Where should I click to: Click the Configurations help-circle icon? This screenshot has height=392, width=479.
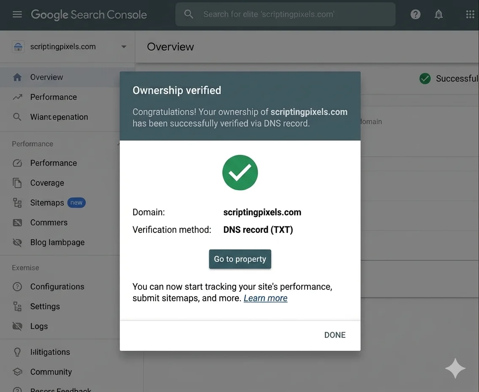pos(17,286)
